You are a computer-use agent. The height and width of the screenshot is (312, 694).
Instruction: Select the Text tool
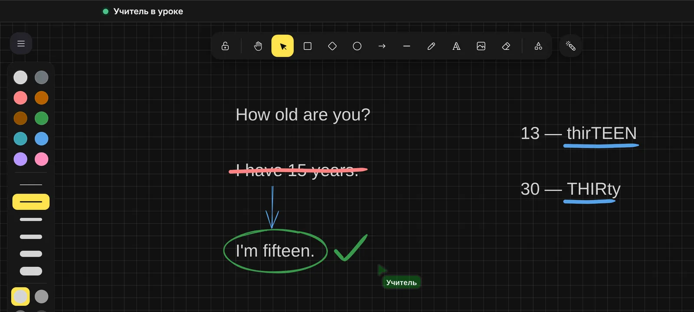(456, 46)
